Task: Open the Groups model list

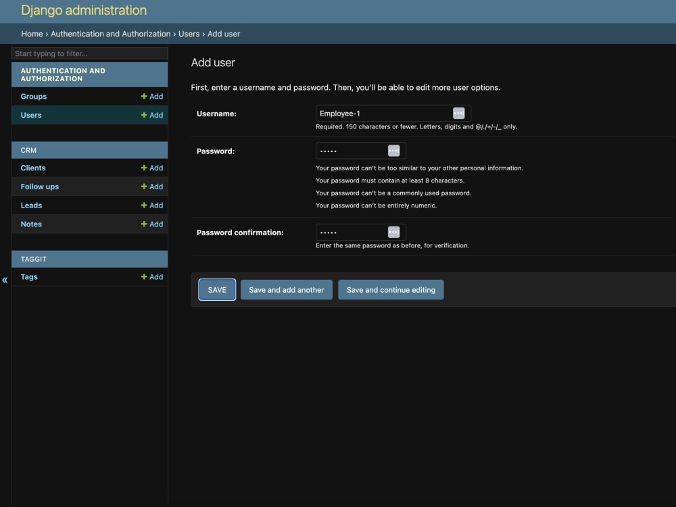Action: (x=34, y=97)
